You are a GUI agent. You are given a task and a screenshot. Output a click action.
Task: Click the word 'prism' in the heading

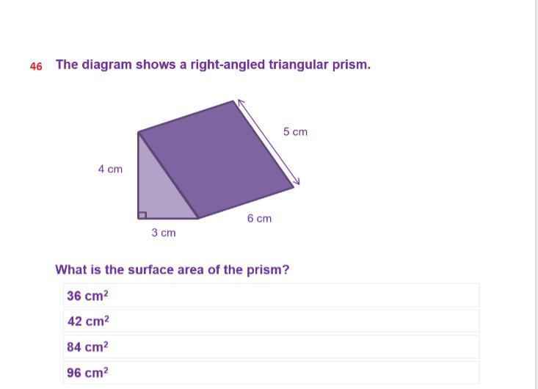coord(352,65)
